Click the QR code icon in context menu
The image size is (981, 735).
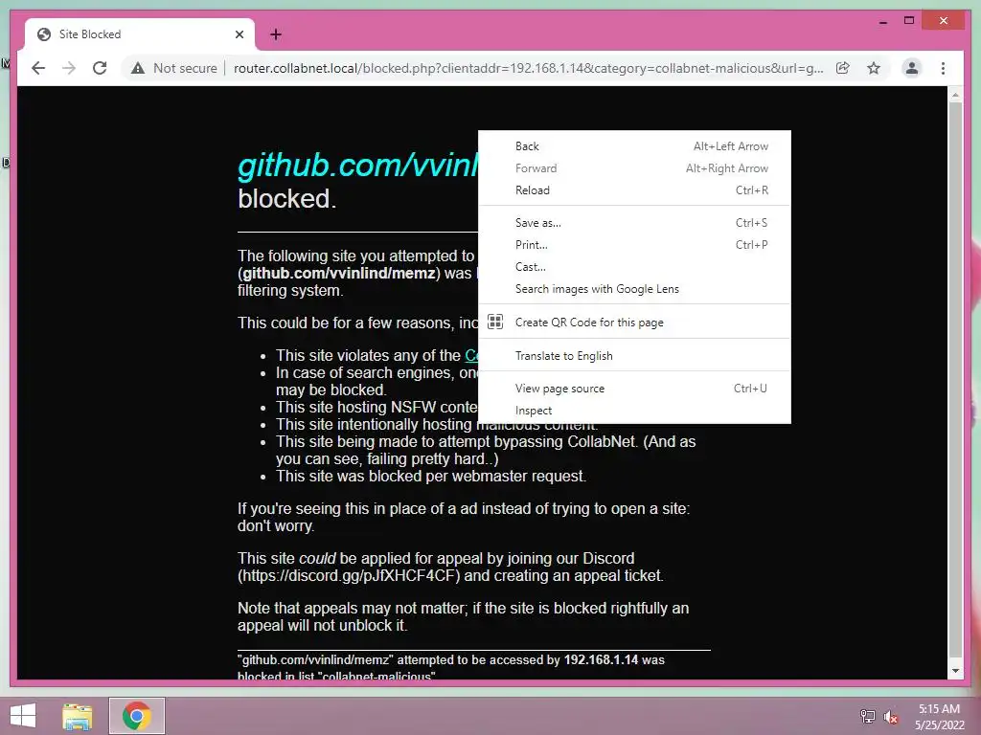pos(495,322)
